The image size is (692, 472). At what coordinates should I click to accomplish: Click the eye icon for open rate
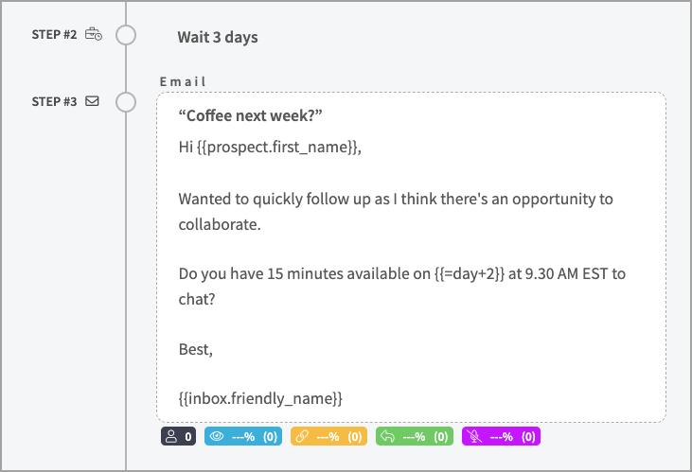[x=217, y=437]
